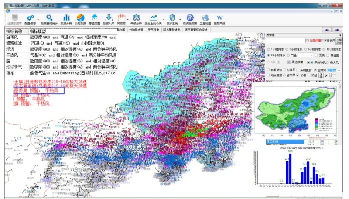Screen dimensions: 349x199
Task: Click the 数据查询统计 magnifier icon
Action: click(49, 17)
